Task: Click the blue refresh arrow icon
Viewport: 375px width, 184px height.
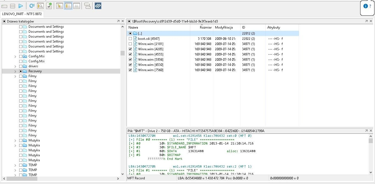Action: click(x=32, y=6)
